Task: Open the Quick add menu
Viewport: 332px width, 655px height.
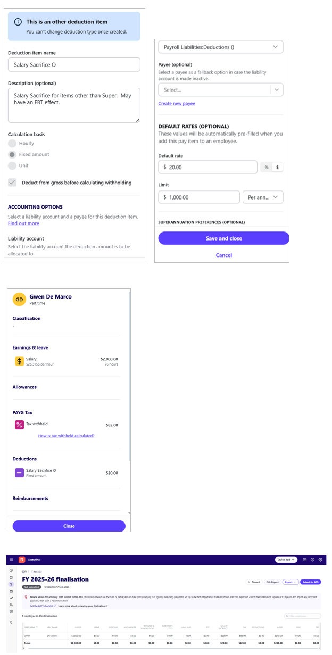Action: [286, 560]
